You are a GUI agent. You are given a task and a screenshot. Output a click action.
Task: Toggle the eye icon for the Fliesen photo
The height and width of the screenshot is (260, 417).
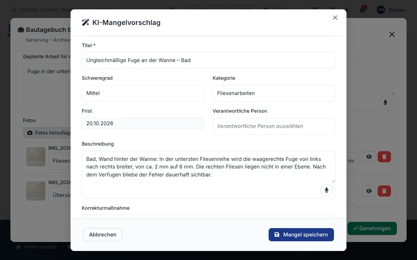(x=369, y=157)
